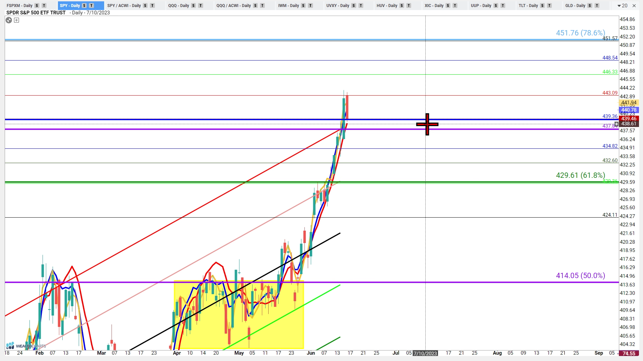643x361 pixels.
Task: Open the TLT - Daily tab
Action: (x=528, y=6)
